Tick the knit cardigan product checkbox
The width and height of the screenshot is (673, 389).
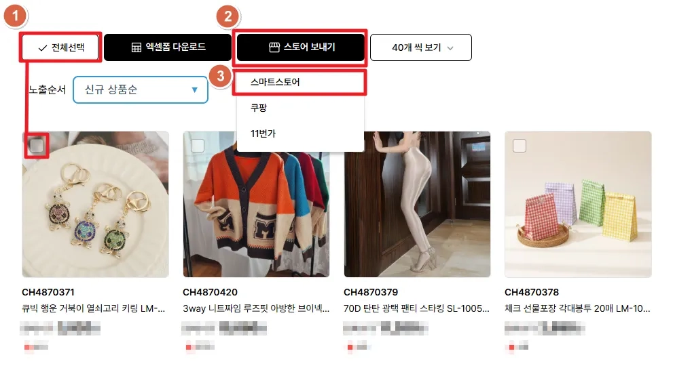click(198, 146)
